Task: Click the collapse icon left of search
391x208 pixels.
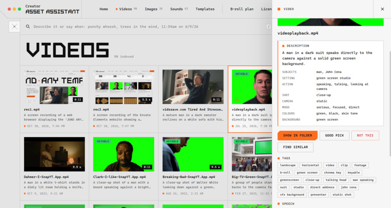Action: coord(14,26)
